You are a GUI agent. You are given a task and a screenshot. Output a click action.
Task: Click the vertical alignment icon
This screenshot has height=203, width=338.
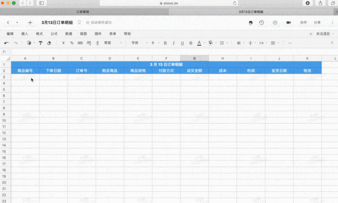pos(250,43)
